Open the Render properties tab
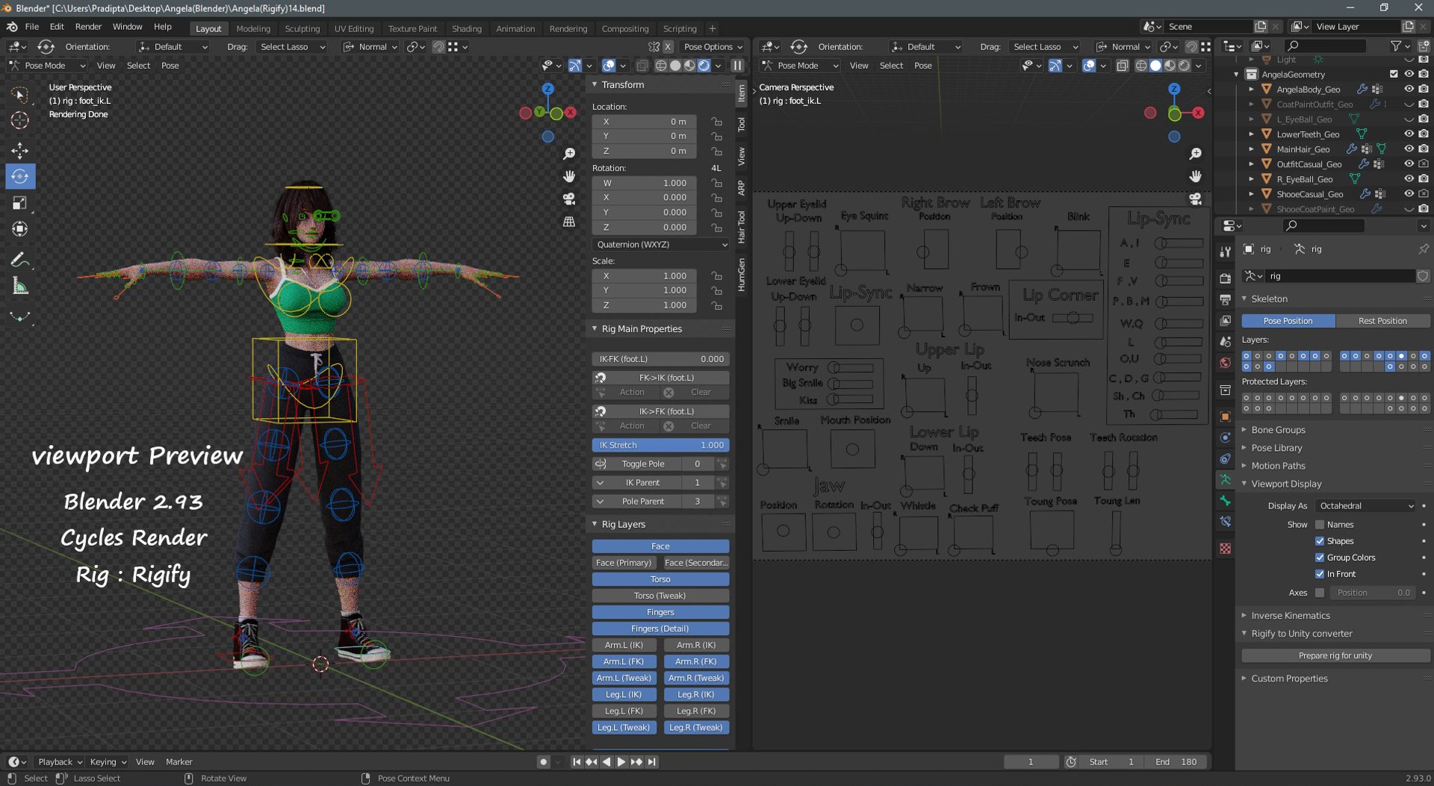The width and height of the screenshot is (1434, 786). click(1225, 278)
